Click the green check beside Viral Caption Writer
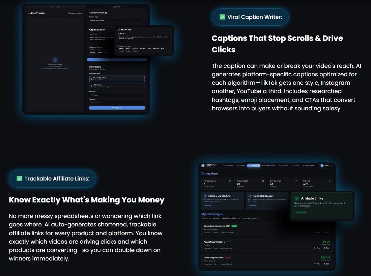 222,17
